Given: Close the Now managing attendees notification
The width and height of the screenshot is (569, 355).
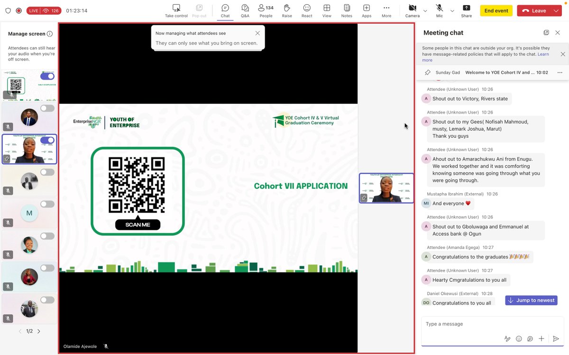Looking at the screenshot, I should (x=257, y=33).
